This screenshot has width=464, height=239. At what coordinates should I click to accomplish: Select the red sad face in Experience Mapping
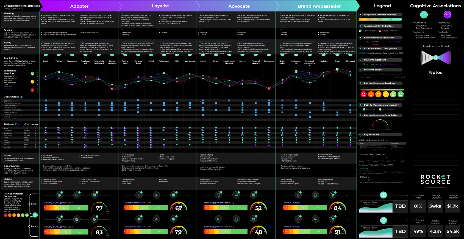click(32, 90)
